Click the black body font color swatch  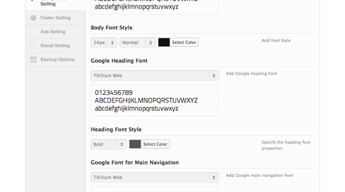tap(164, 42)
